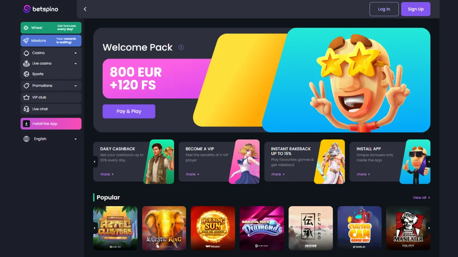Open the bonus Wheel
This screenshot has width=458, height=257.
click(51, 28)
